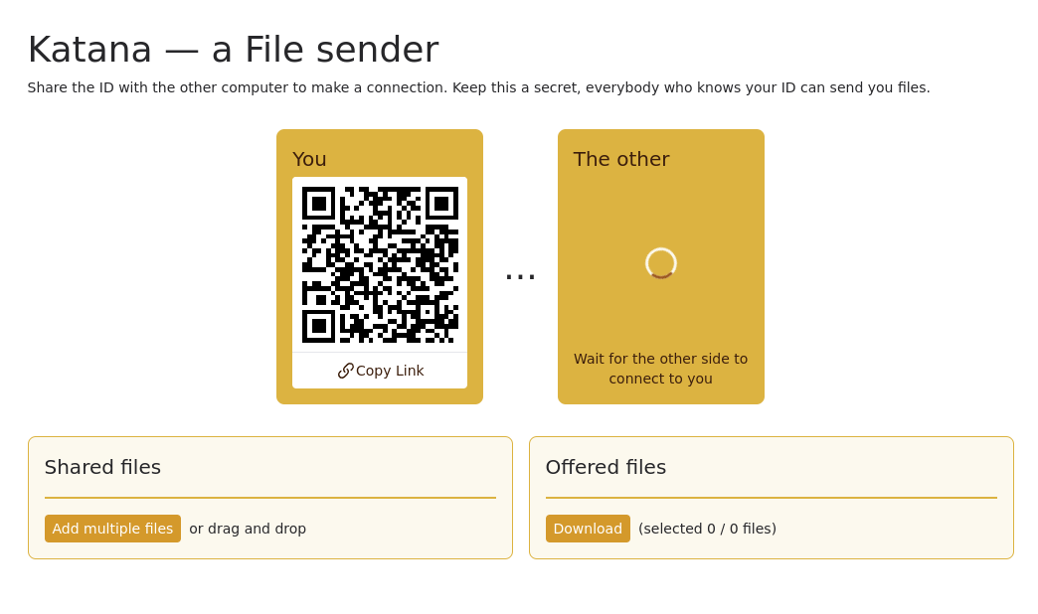
Task: Click the 'You' card title
Action: point(309,159)
